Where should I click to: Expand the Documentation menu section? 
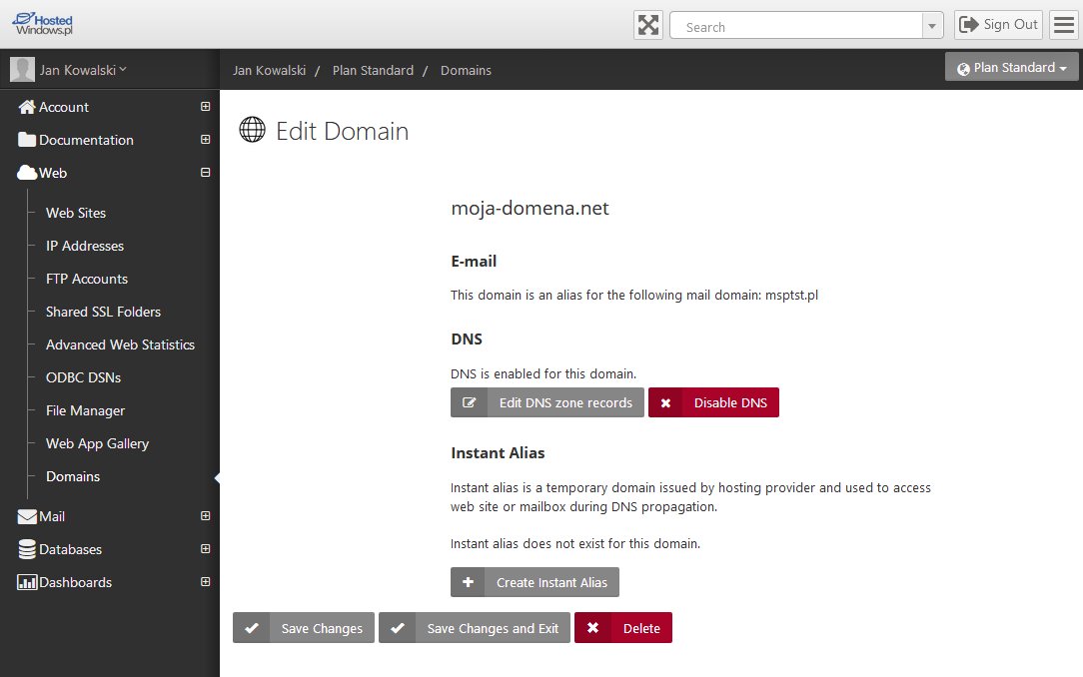205,140
